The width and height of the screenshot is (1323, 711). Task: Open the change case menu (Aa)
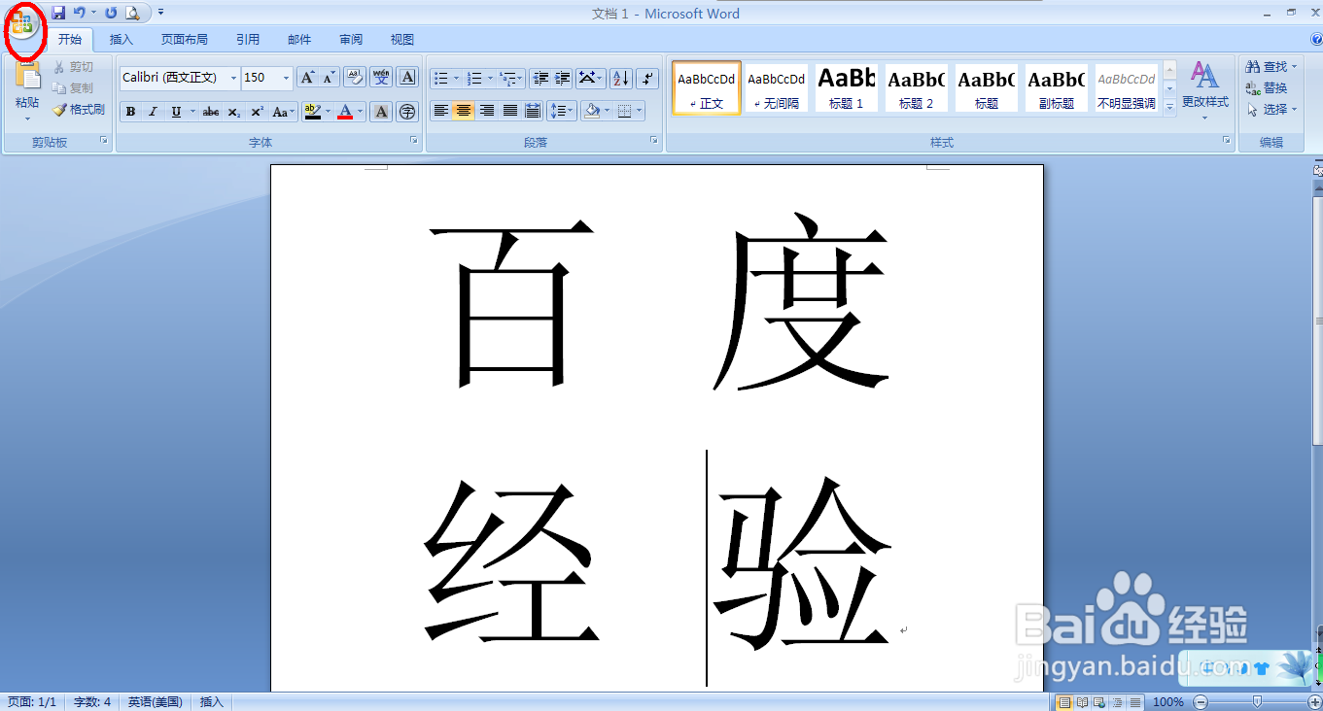coord(283,112)
